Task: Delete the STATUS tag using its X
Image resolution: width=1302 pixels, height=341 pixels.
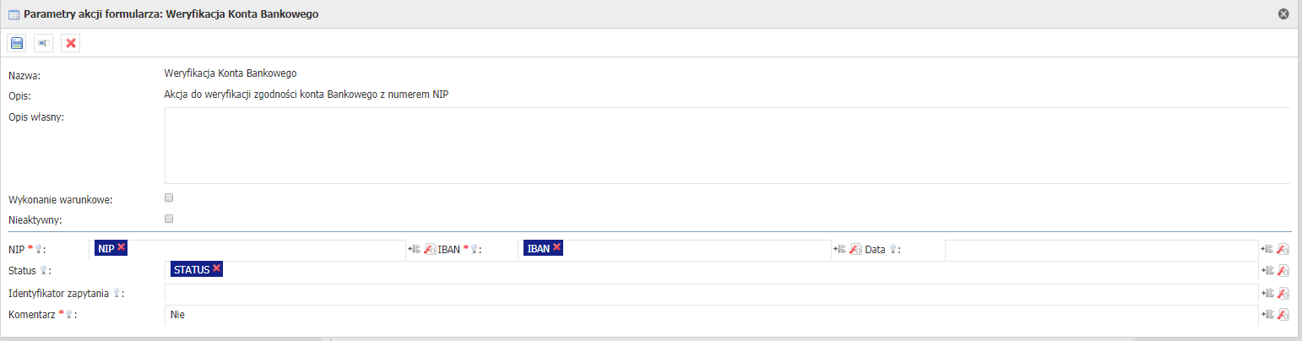Action: (216, 268)
